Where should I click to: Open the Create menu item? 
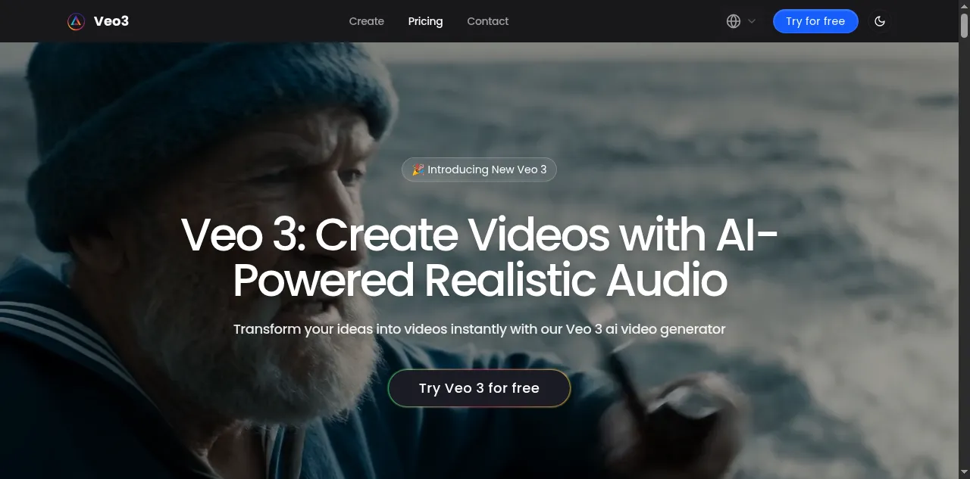367,21
